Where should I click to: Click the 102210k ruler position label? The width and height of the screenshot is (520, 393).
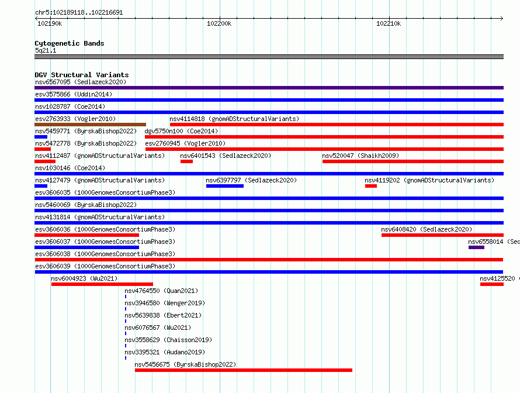click(x=389, y=23)
